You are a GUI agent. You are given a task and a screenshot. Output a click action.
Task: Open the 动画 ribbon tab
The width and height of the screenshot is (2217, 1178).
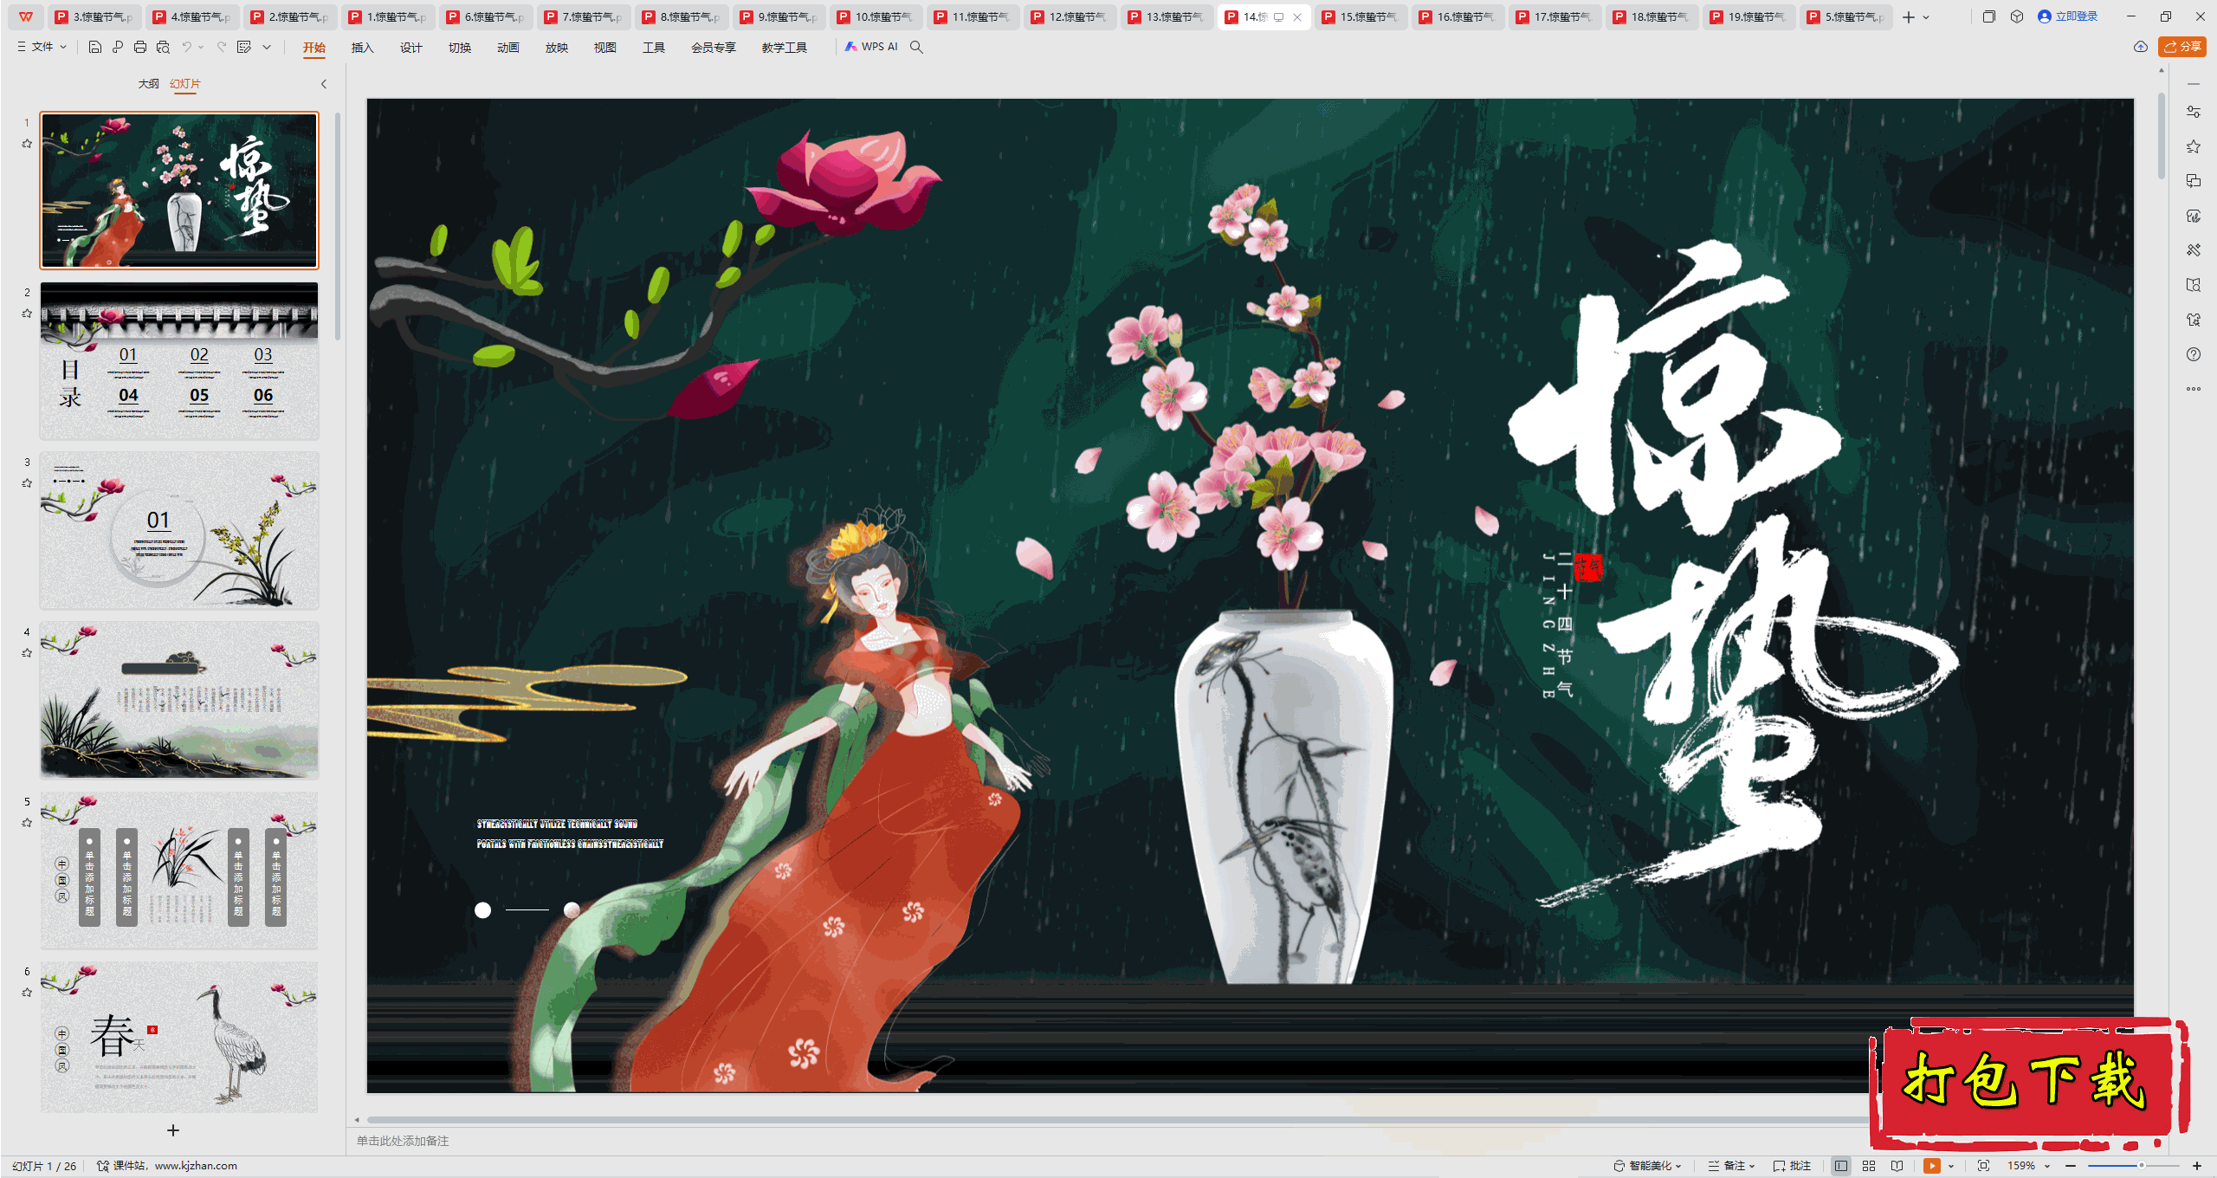(x=507, y=48)
